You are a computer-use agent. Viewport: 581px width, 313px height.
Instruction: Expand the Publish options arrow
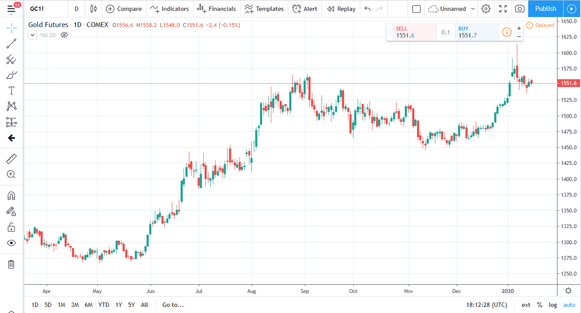(x=572, y=8)
